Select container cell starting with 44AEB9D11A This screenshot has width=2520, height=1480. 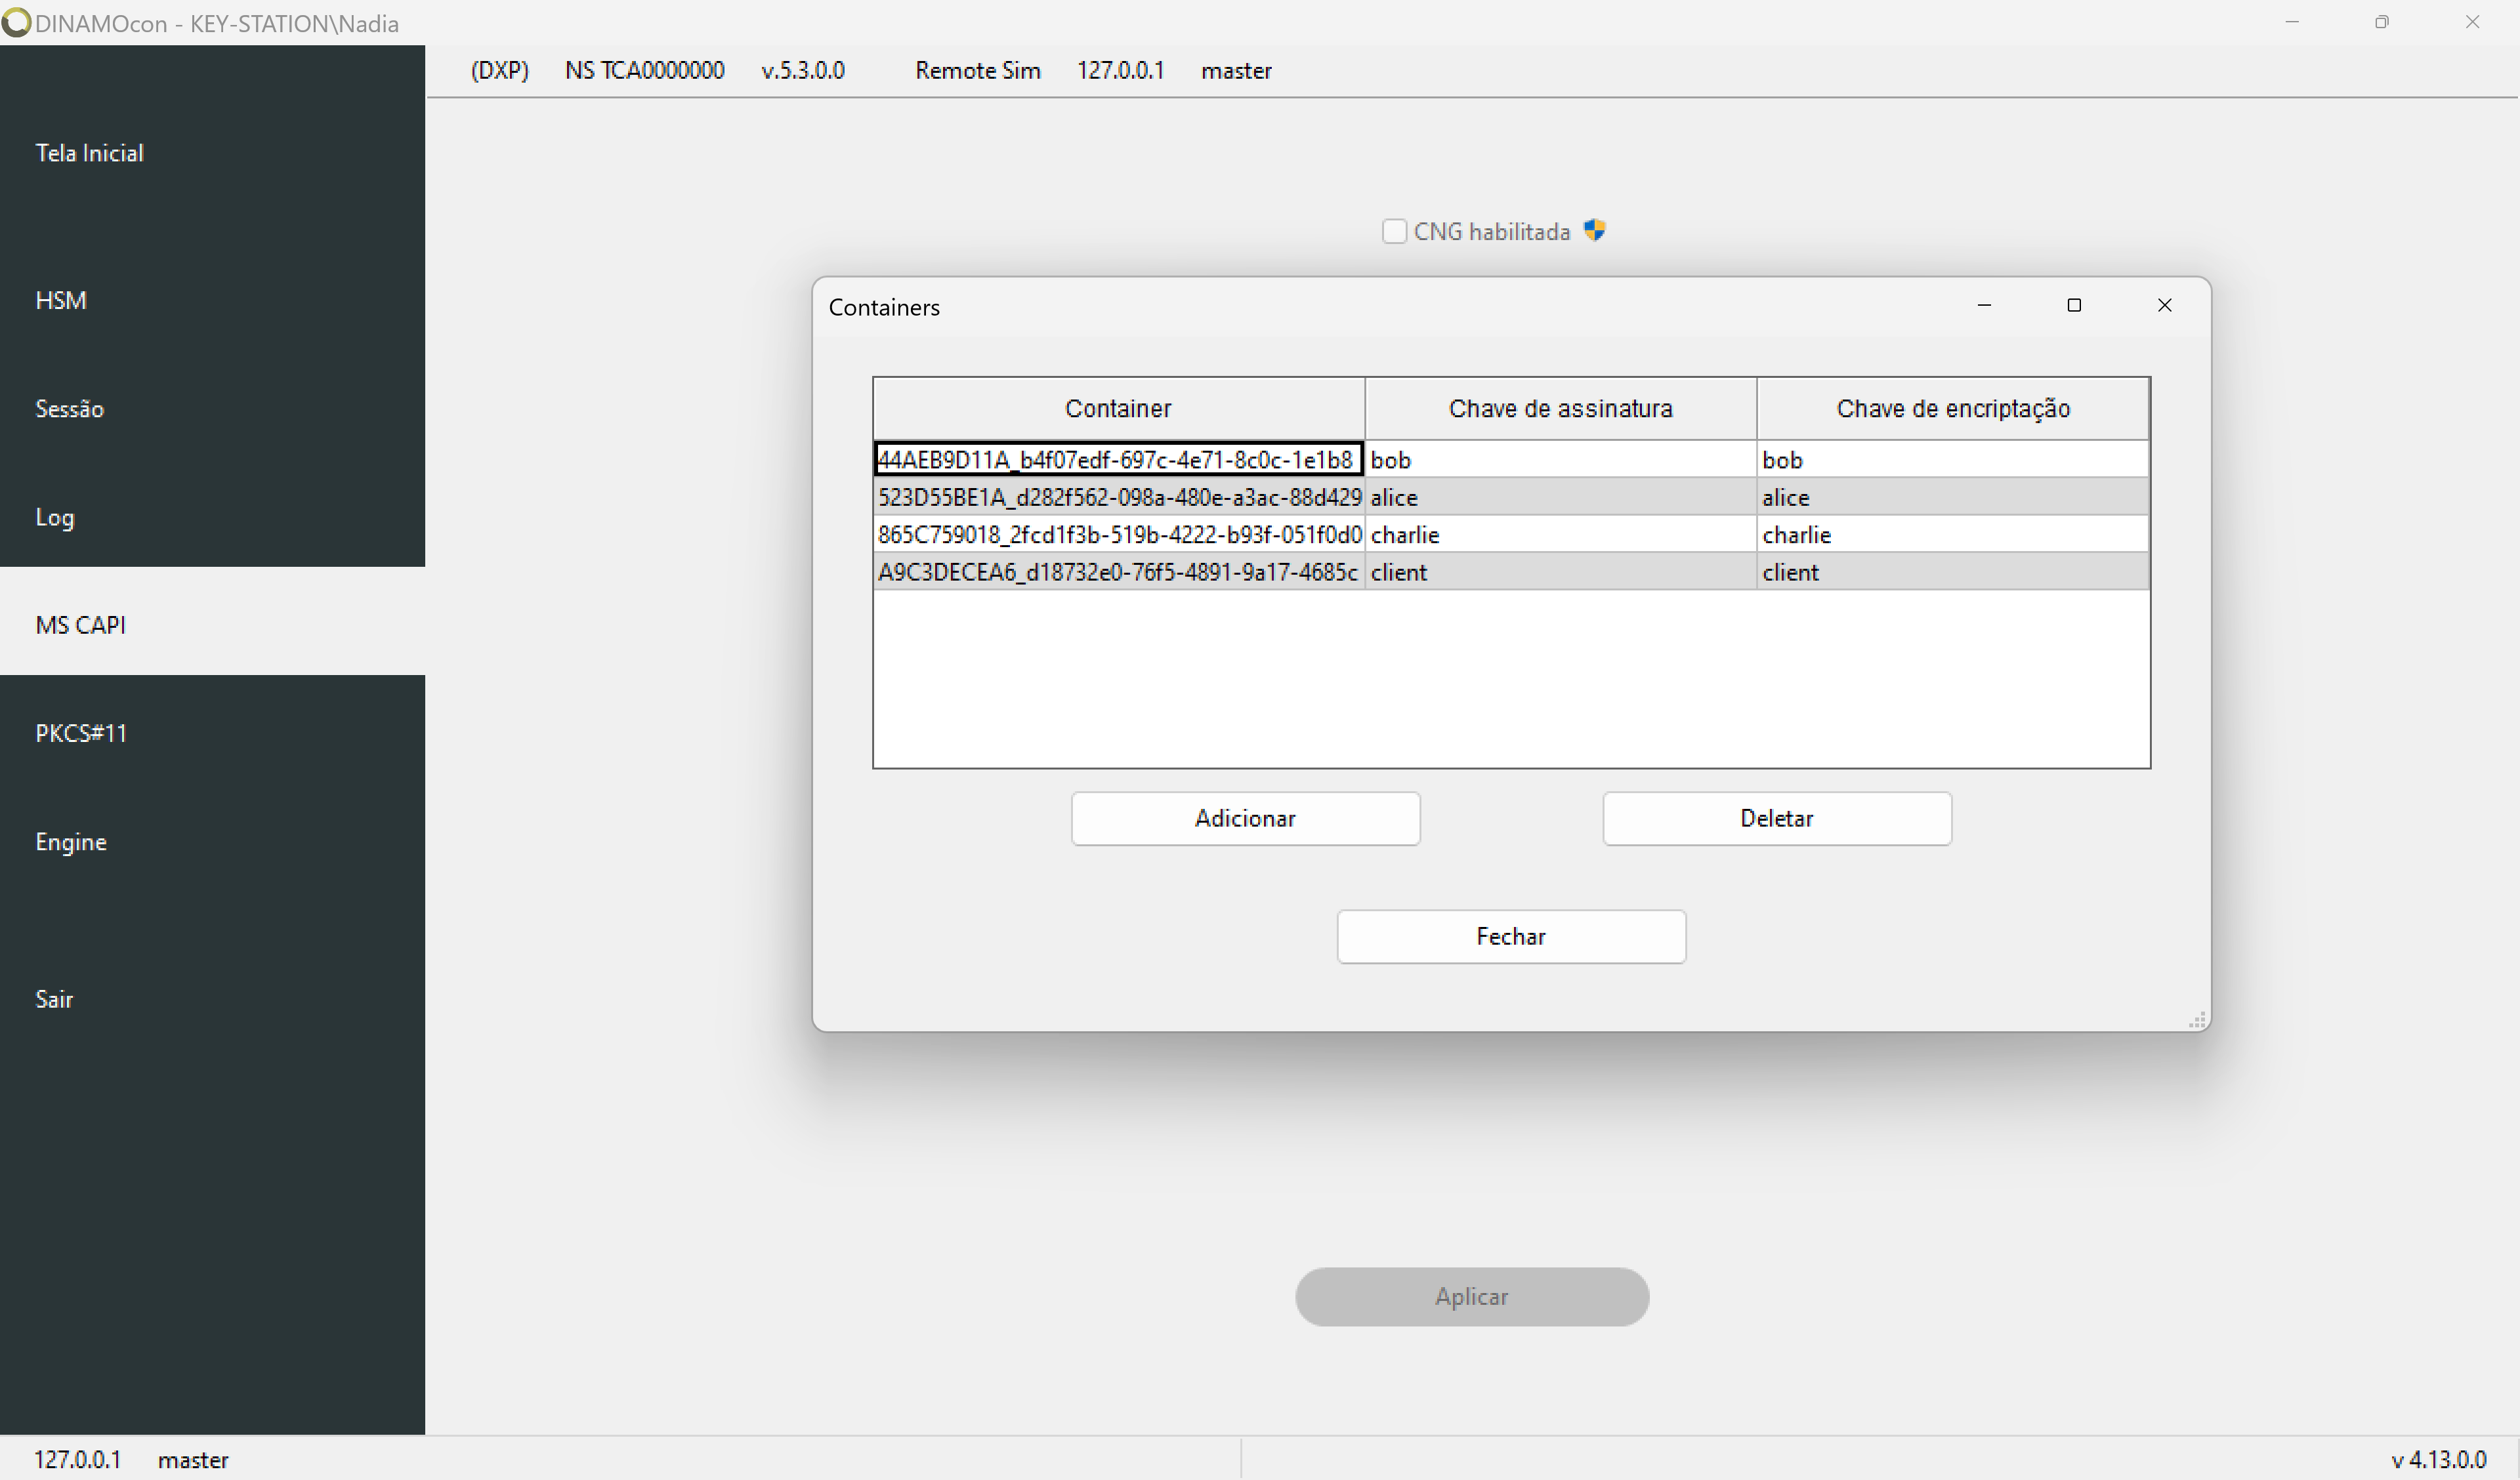point(1118,459)
